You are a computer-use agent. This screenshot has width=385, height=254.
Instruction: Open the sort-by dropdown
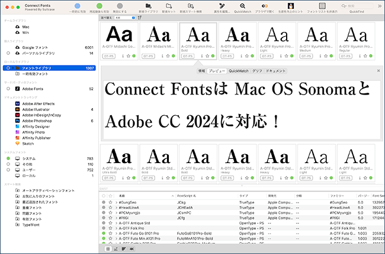coord(125,18)
